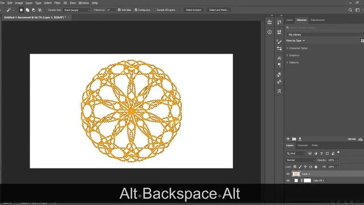The height and width of the screenshot is (205, 364).
Task: Open the View by Type dropdown
Action: pyautogui.click(x=296, y=40)
